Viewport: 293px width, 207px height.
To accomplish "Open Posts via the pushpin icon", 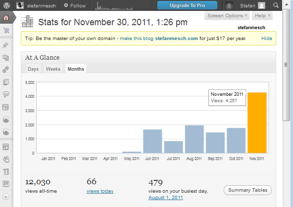I will [5, 45].
